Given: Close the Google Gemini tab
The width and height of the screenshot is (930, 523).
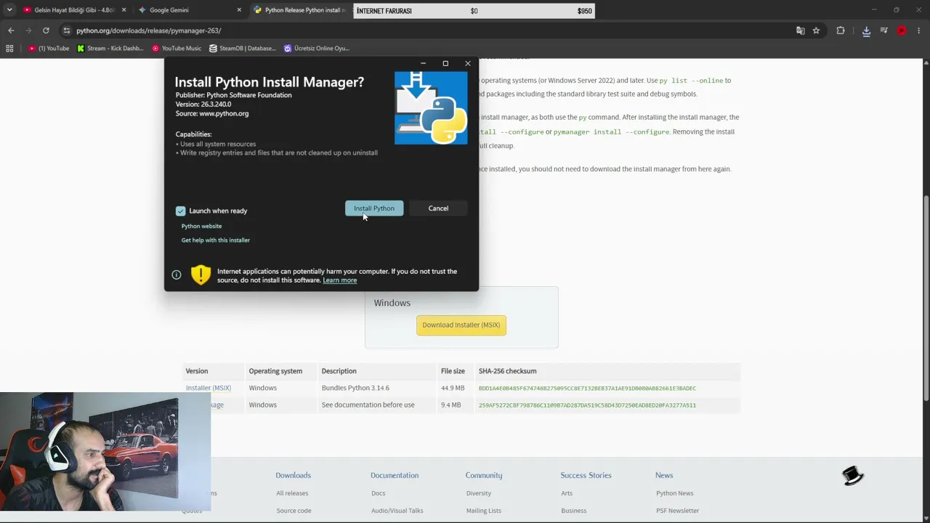Looking at the screenshot, I should [x=239, y=10].
